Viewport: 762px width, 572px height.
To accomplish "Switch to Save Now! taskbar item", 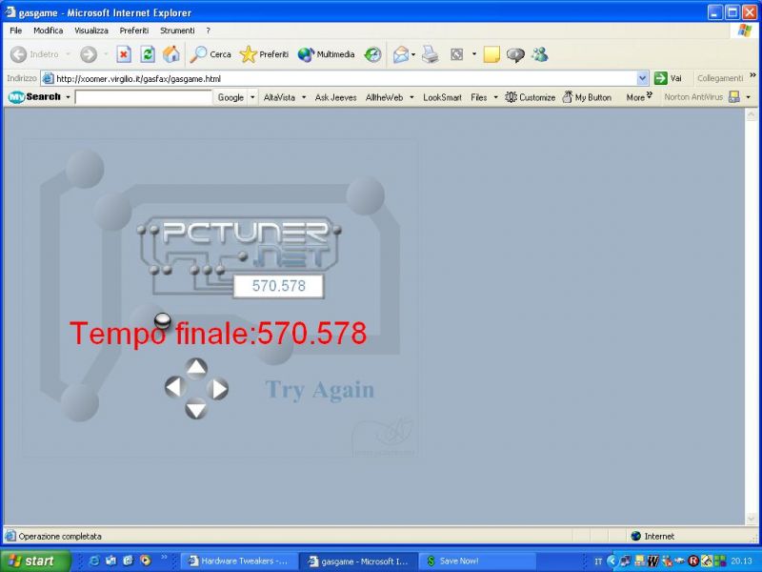I will pyautogui.click(x=476, y=561).
